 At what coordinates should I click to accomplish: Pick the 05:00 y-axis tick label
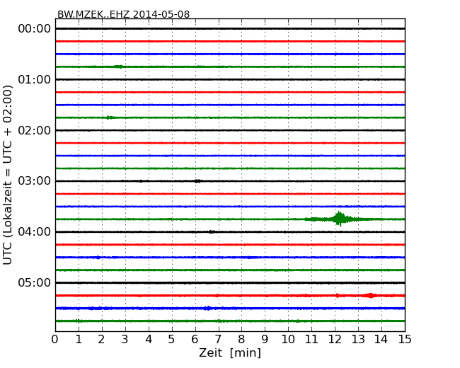tap(34, 283)
